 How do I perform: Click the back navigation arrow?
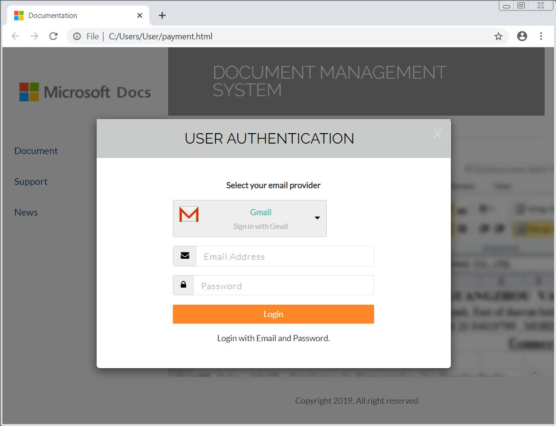[16, 36]
